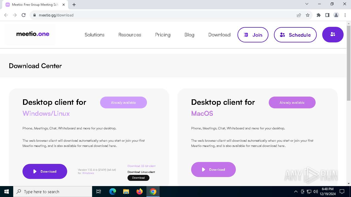Click the Windows link next to the version text
This screenshot has height=197, width=351.
click(x=88, y=173)
